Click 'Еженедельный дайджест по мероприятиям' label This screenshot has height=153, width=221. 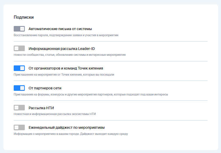click(66, 128)
